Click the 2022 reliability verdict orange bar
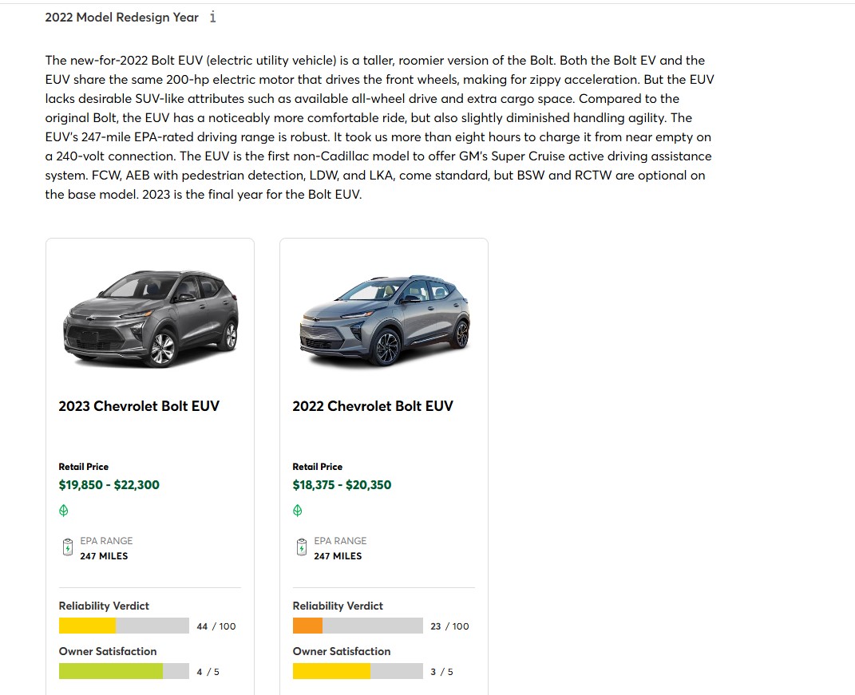This screenshot has width=855, height=695. pos(307,626)
